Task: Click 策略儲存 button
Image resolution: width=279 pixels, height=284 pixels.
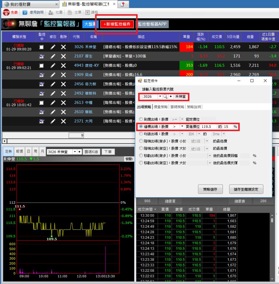Action: pos(210,189)
